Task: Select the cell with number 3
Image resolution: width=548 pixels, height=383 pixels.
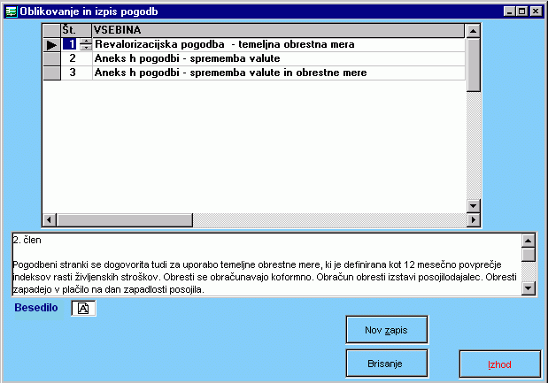Action: click(x=76, y=73)
